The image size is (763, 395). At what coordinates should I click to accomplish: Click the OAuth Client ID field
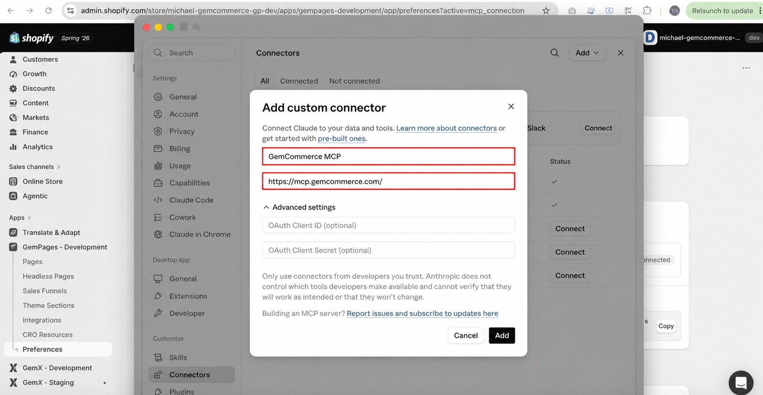tap(388, 225)
